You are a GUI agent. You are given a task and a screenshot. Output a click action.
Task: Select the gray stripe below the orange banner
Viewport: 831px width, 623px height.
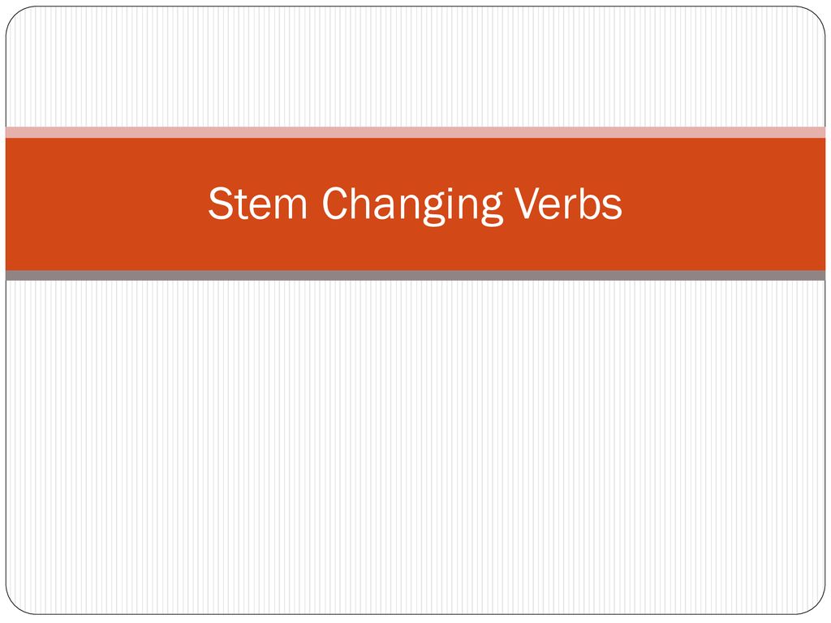tap(415, 276)
